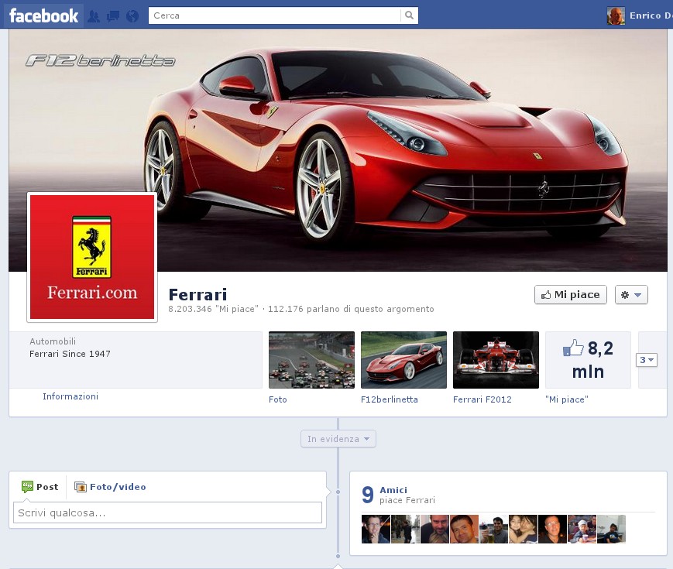The height and width of the screenshot is (569, 673).
Task: Open the F12berlinetta cover photo
Action: [338, 150]
